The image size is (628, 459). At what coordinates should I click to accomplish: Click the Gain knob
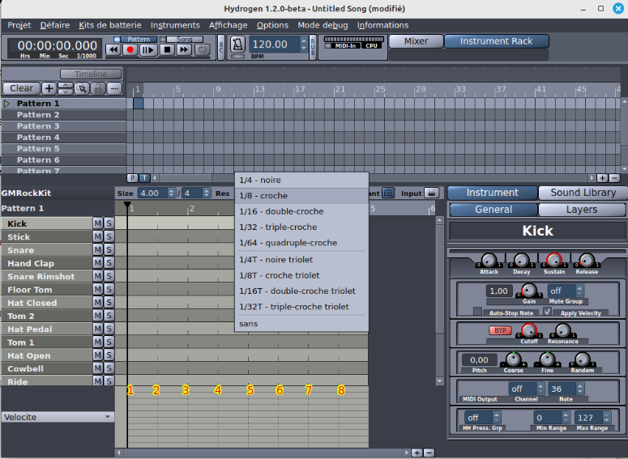click(x=528, y=291)
